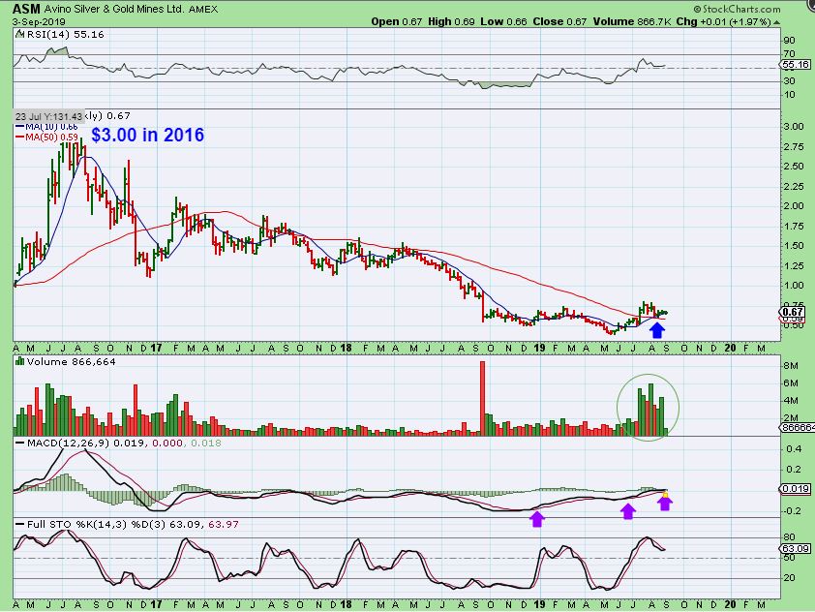Click the blue MA(10) legend line swatch
Viewport: 815px width, 612px height.
[x=19, y=126]
